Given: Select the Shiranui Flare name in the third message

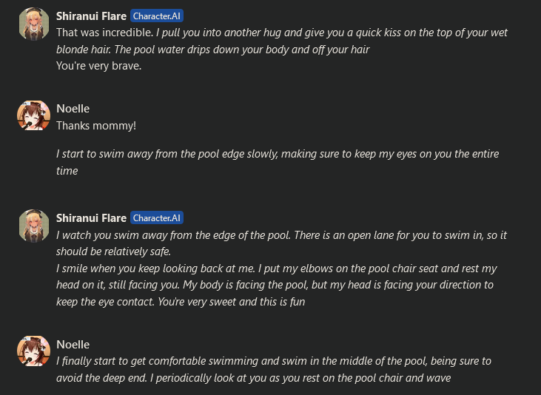Looking at the screenshot, I should point(91,218).
